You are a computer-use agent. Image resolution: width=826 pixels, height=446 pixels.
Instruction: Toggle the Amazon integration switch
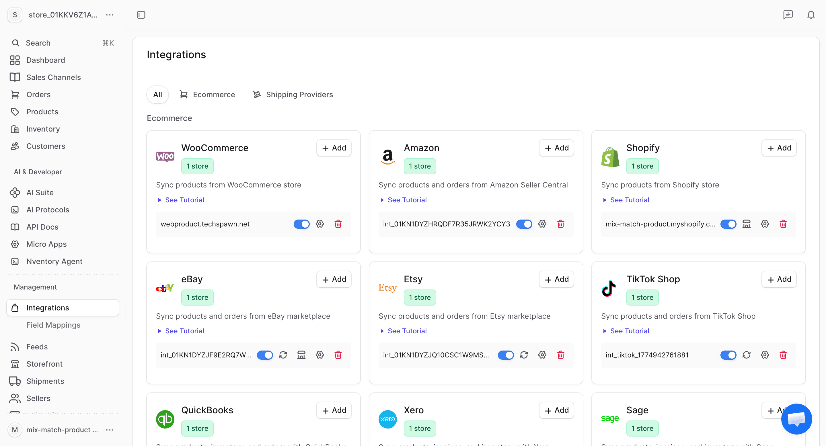(x=524, y=224)
